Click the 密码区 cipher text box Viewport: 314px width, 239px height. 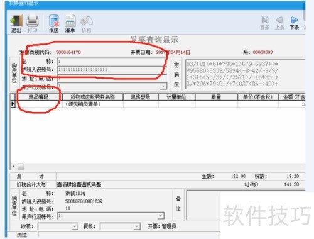click(x=245, y=74)
